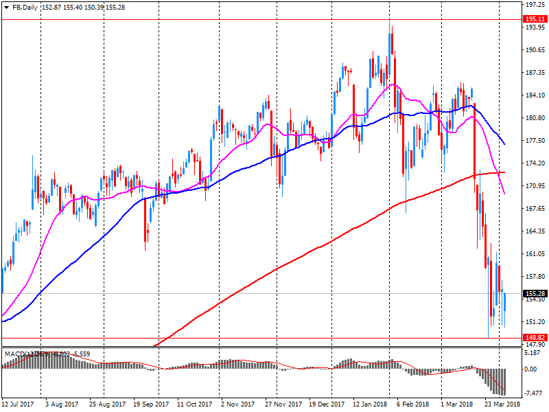Select the 170.95 price axis value
This screenshot has height=412, width=549.
(x=535, y=185)
